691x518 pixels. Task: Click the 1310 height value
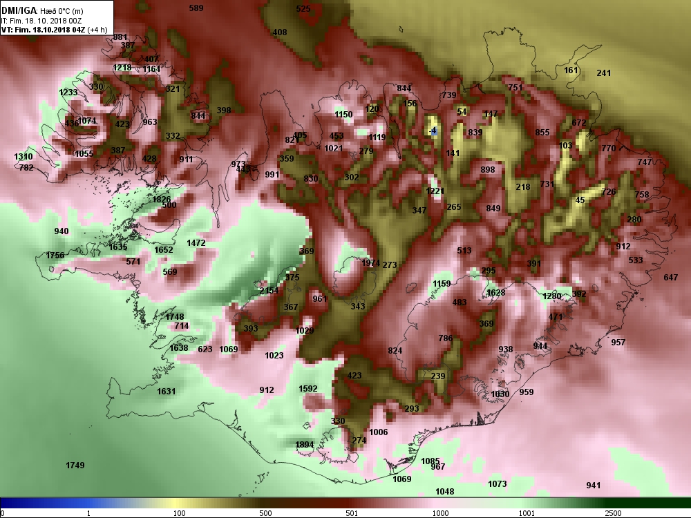pyautogui.click(x=23, y=156)
